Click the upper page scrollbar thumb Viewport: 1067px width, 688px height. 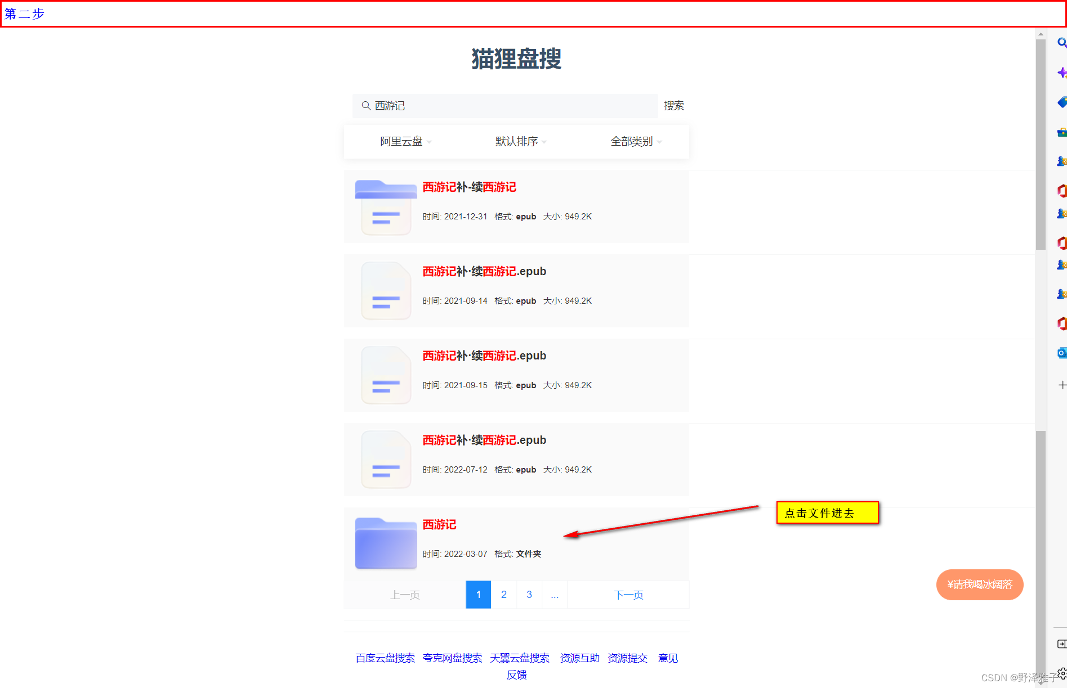pyautogui.click(x=1041, y=144)
